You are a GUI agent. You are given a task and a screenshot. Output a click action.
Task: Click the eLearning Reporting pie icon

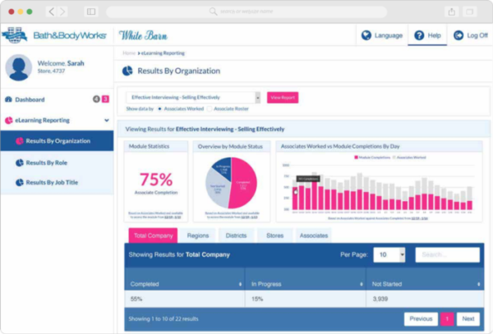pos(9,121)
